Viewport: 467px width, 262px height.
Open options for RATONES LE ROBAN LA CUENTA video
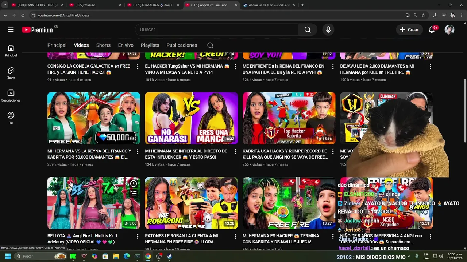click(235, 237)
